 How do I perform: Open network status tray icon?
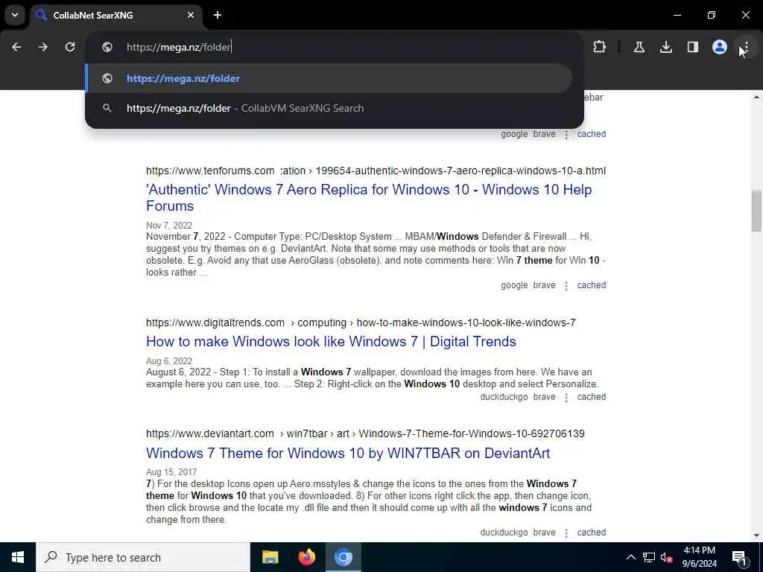(649, 557)
